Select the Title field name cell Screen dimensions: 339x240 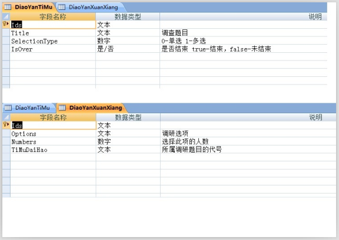pos(53,33)
